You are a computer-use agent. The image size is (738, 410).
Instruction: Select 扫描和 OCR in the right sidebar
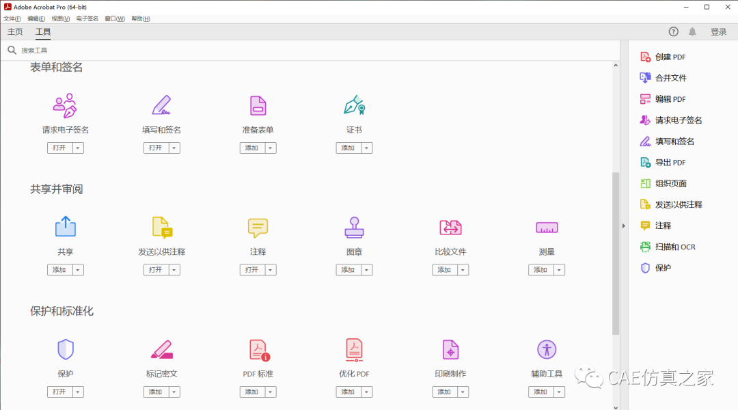tap(668, 247)
